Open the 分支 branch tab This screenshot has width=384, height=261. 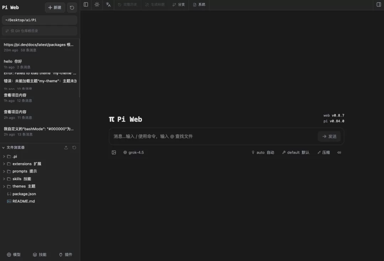click(179, 5)
